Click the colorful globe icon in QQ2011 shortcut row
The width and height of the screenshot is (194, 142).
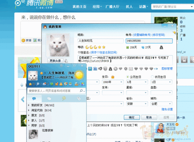tap(66, 84)
